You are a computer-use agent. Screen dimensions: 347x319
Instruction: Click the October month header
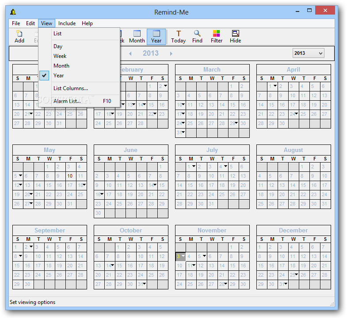point(131,230)
